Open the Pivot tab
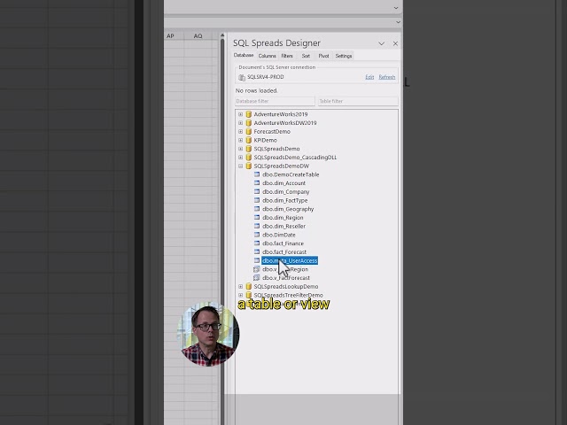Viewport: 567px width, 425px height. tap(323, 56)
